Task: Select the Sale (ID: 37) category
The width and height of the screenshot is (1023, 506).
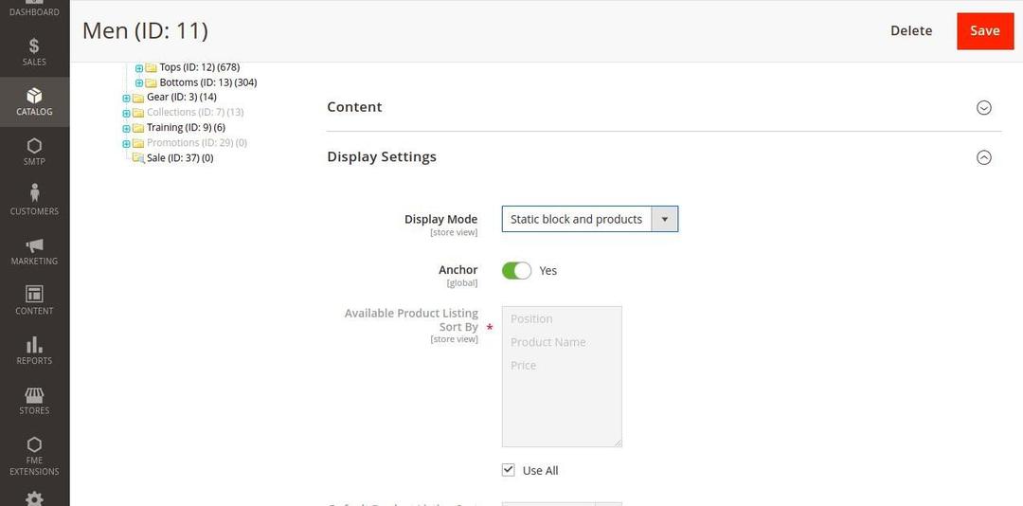Action: [179, 158]
